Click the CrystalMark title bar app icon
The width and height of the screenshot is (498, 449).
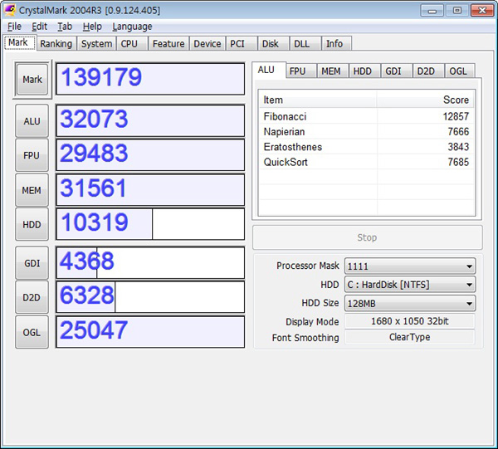click(x=9, y=10)
